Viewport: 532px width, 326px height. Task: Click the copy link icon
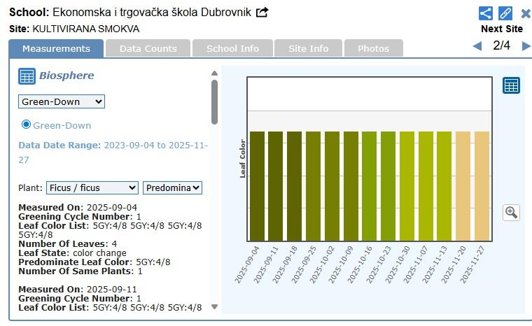pos(505,13)
